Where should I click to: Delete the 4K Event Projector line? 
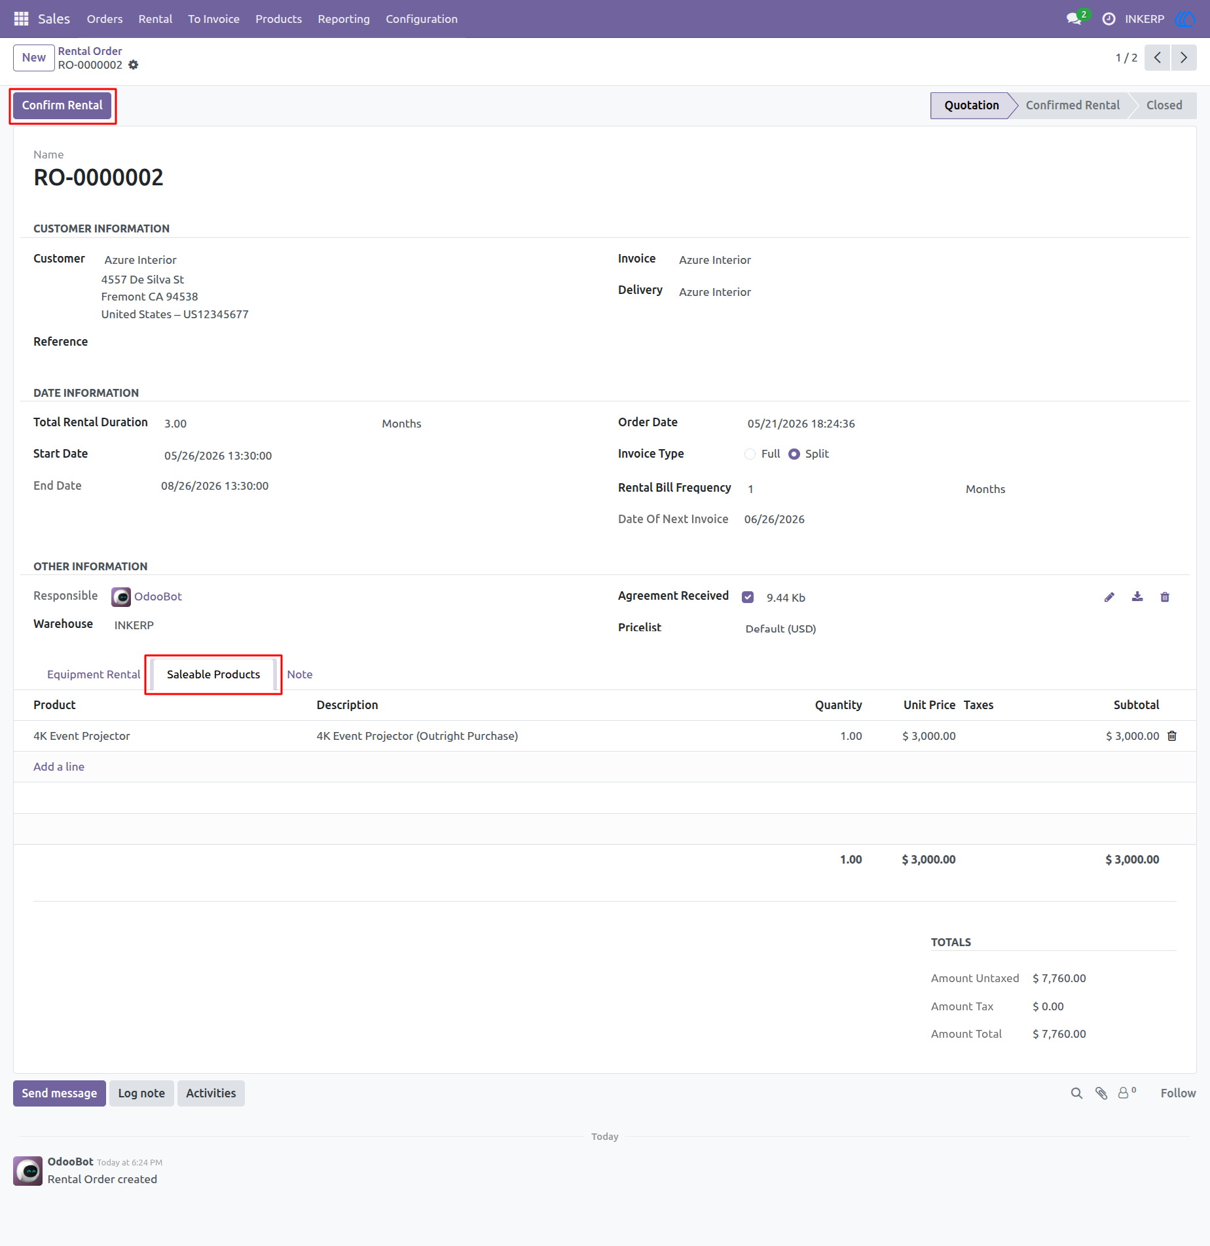pos(1172,736)
